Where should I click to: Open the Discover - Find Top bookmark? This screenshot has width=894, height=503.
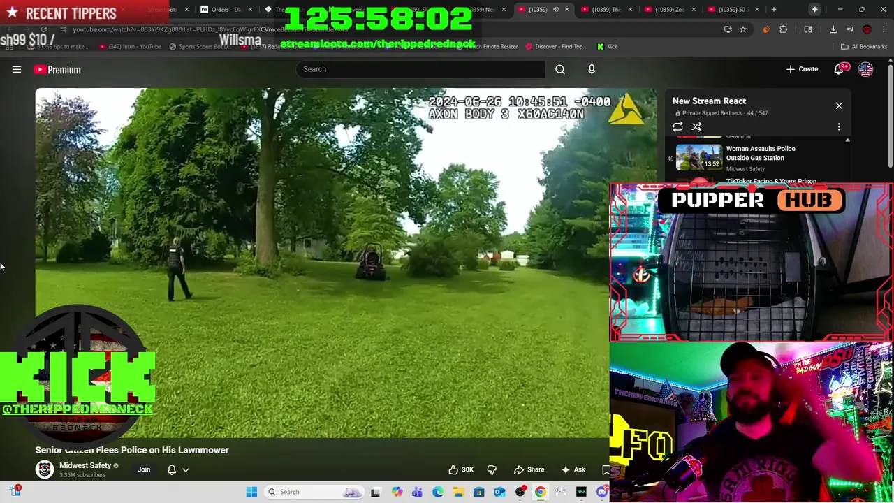tap(557, 46)
